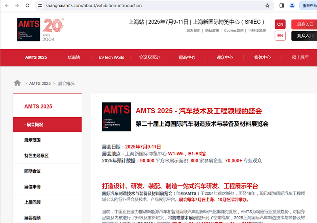Click header text 上海站 | 2025年7月9-11日
The height and width of the screenshot is (223, 317).
pyautogui.click(x=158, y=22)
